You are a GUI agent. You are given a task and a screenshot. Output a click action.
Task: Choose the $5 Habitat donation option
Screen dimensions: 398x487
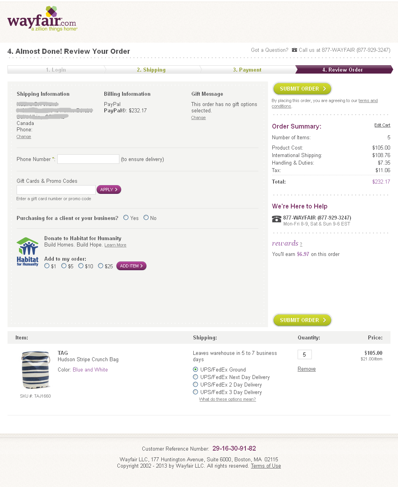[64, 266]
